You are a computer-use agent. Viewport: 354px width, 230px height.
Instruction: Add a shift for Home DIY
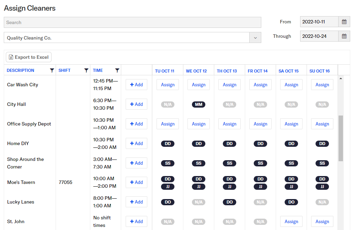pos(136,143)
